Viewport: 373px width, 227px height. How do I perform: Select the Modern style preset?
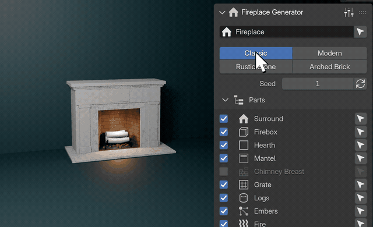tap(330, 53)
